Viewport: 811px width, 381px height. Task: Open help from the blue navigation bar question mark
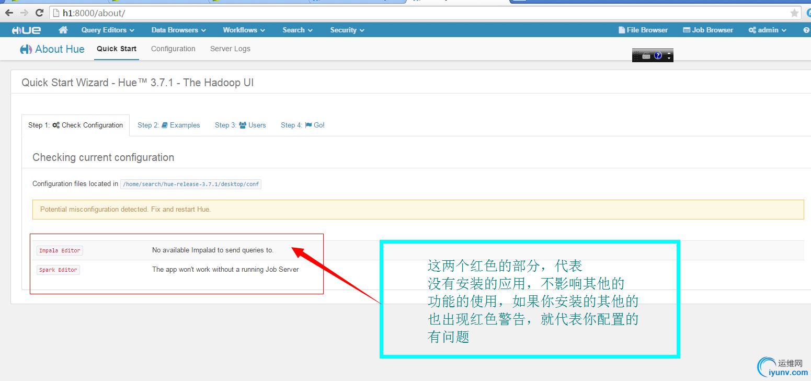806,30
